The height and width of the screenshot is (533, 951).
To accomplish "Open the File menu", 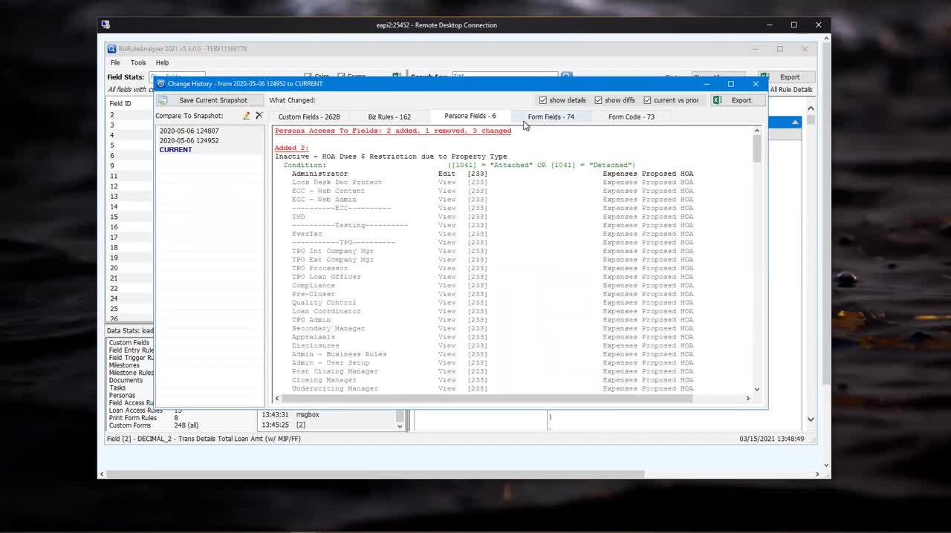I will click(115, 62).
